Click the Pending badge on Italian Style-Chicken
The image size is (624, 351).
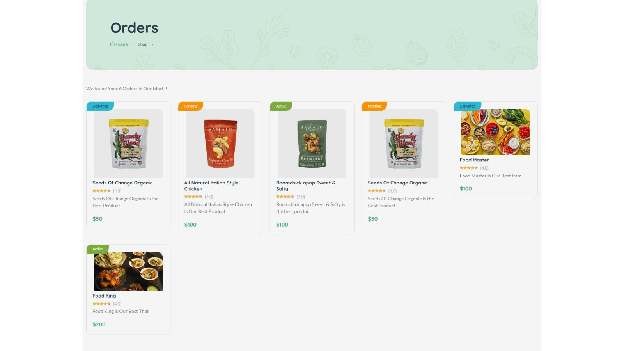pos(191,106)
